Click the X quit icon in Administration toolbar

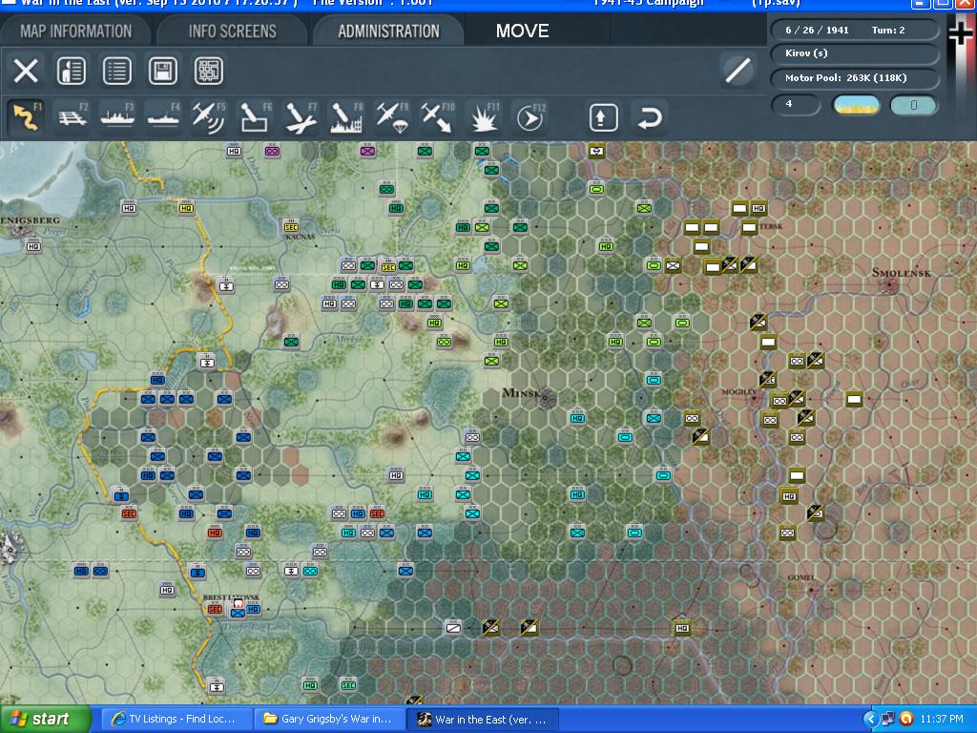pyautogui.click(x=26, y=71)
